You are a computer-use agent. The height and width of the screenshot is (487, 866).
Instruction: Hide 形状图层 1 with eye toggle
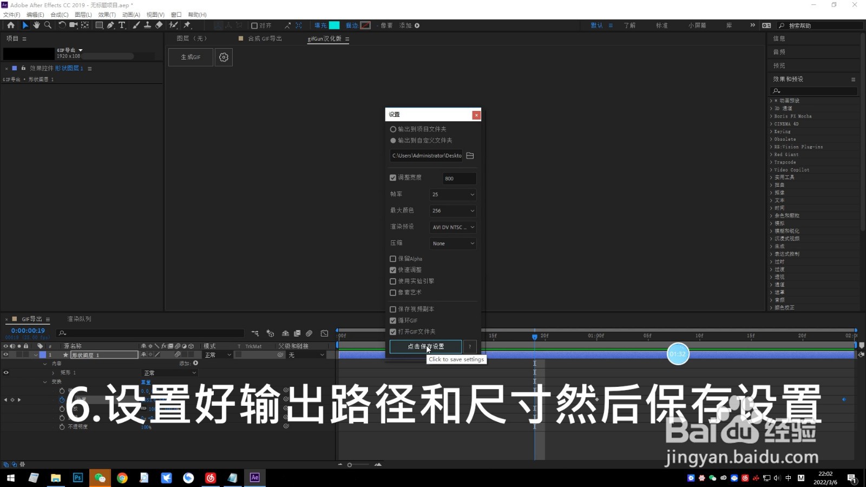click(6, 355)
